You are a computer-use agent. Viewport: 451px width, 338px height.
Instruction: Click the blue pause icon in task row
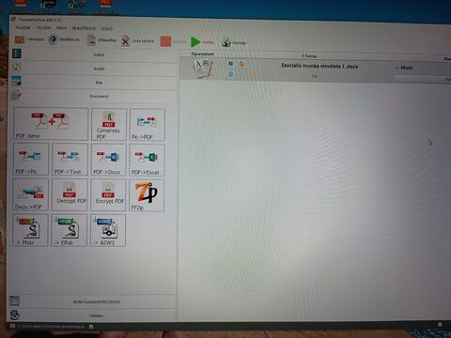click(x=231, y=64)
